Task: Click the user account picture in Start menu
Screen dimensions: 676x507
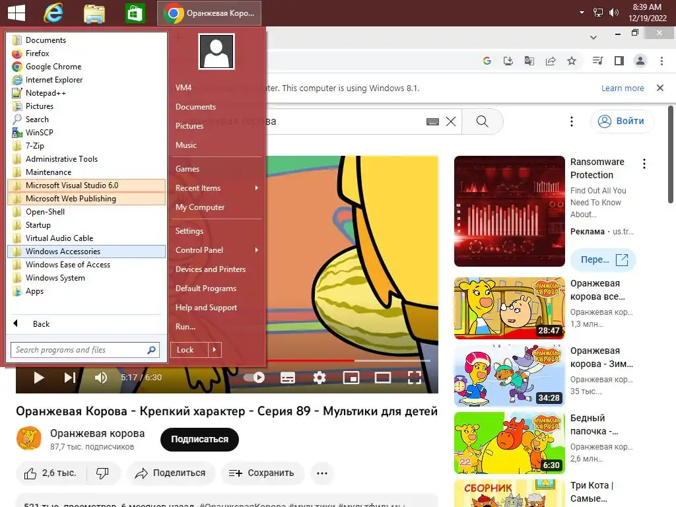Action: click(217, 51)
